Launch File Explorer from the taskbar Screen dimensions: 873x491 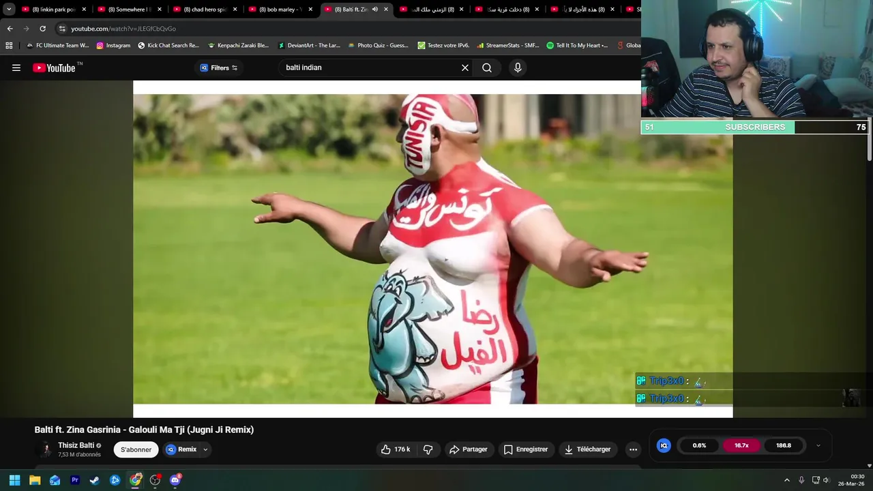pyautogui.click(x=35, y=480)
